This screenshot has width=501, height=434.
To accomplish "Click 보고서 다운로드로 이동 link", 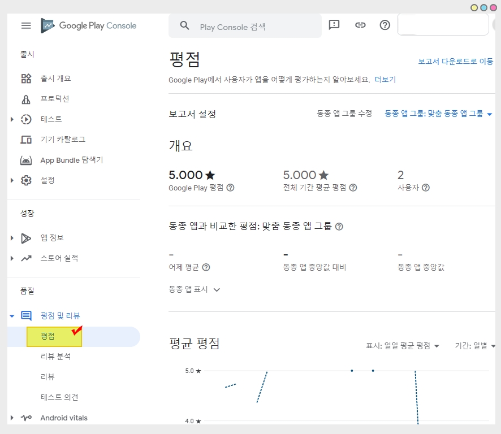I will coord(456,62).
